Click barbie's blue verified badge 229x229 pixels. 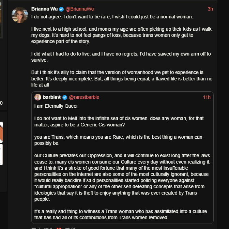tap(65, 97)
